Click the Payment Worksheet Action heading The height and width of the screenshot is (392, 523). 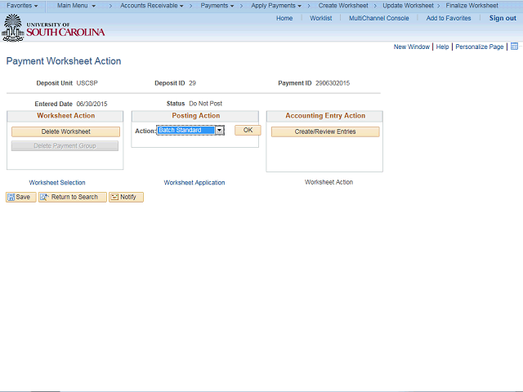click(x=64, y=61)
